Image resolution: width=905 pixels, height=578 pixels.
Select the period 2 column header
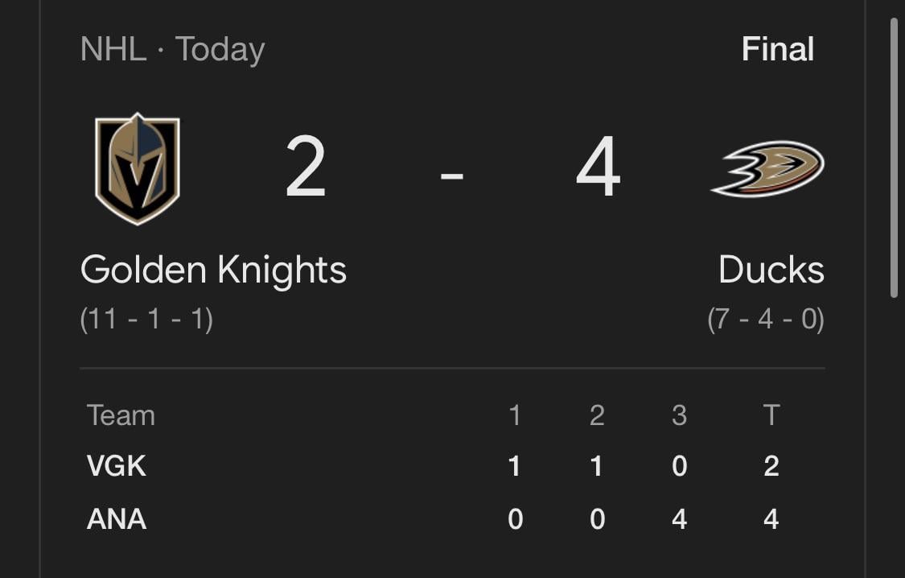coord(597,415)
